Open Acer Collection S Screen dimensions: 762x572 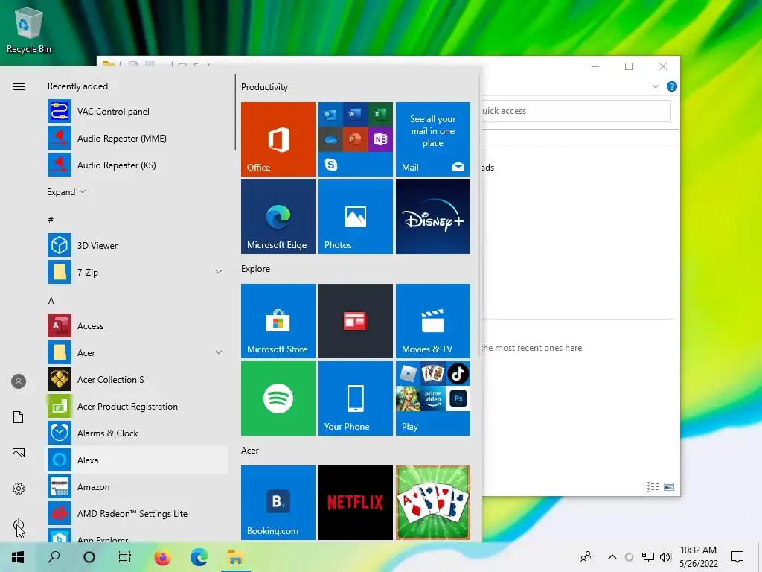137,379
